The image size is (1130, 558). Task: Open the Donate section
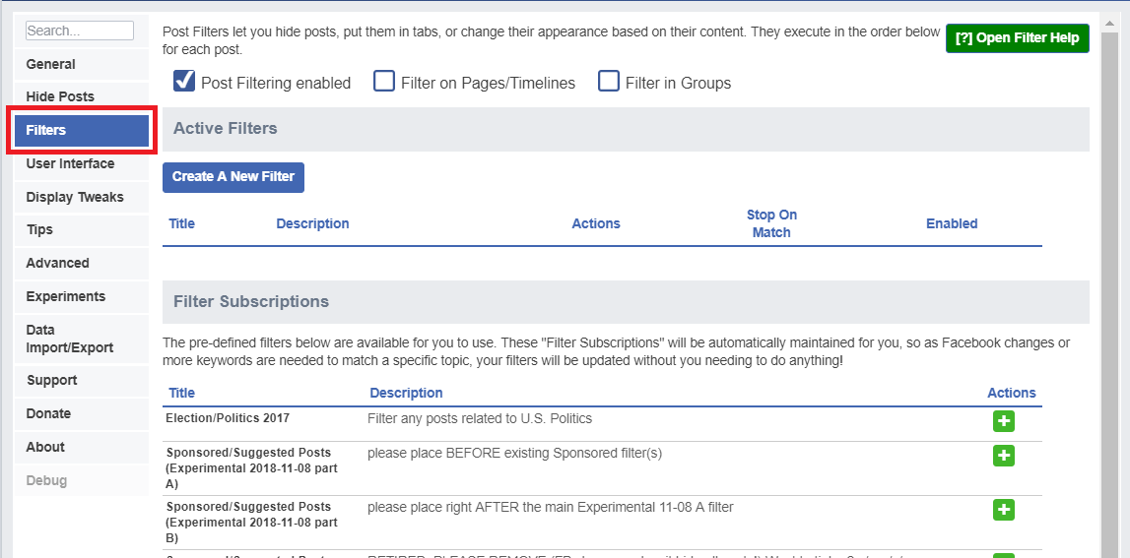(48, 413)
